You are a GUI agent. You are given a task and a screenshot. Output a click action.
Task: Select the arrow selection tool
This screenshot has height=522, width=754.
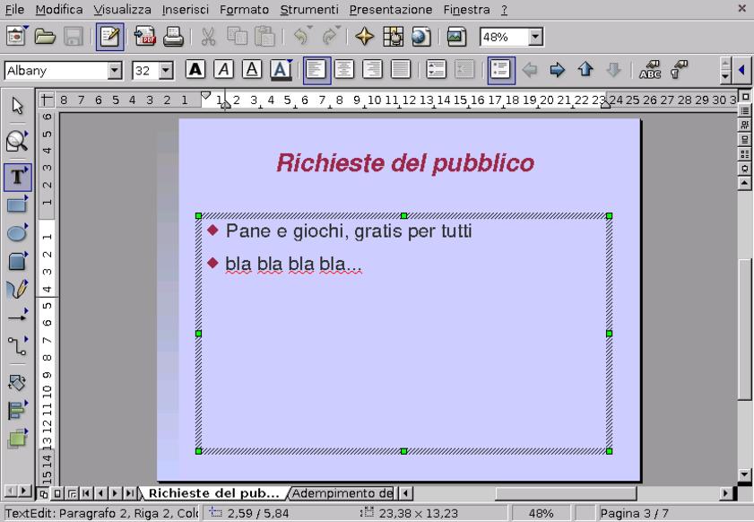pos(17,107)
